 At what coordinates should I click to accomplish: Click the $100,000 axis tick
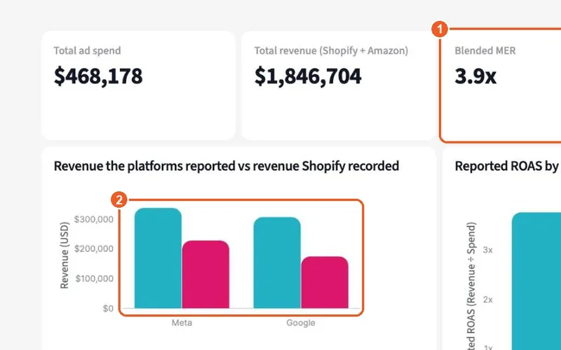94,279
